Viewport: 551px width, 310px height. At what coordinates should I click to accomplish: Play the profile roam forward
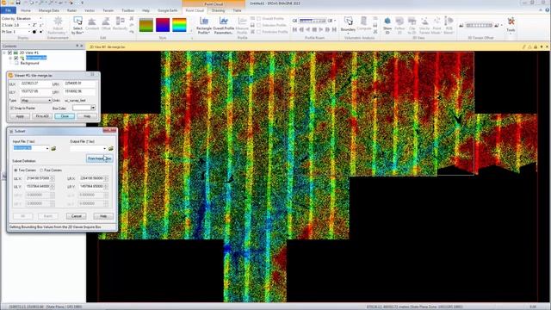pyautogui.click(x=321, y=30)
